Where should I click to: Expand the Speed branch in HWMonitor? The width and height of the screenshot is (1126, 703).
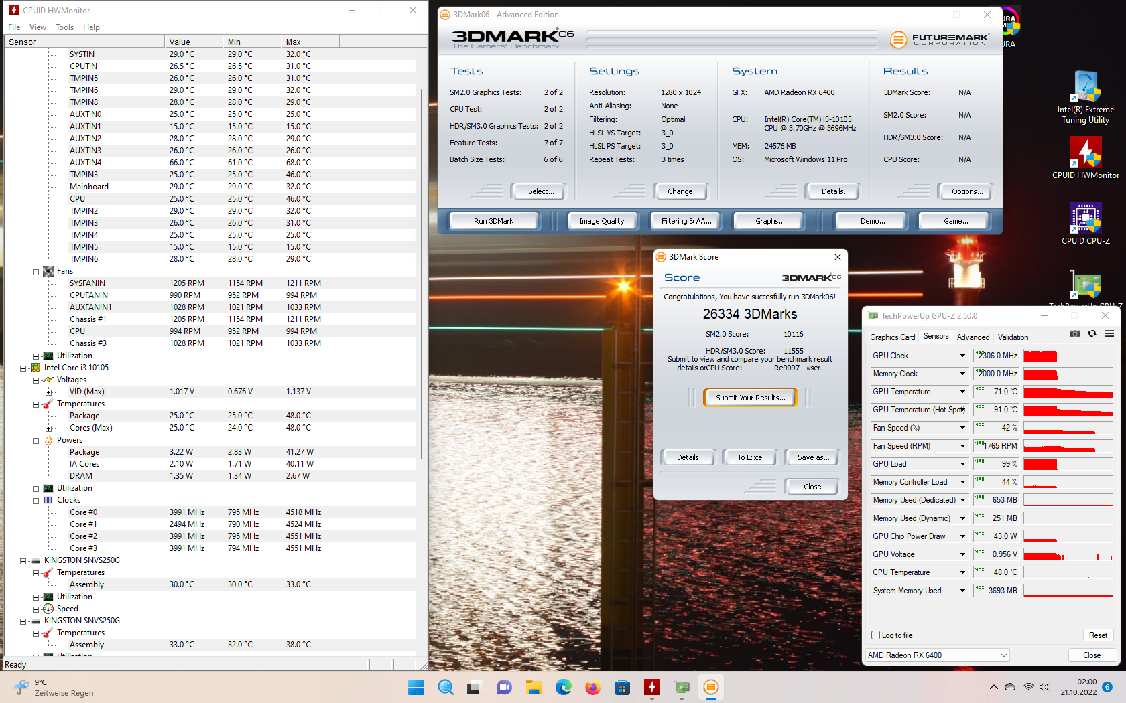tap(36, 609)
